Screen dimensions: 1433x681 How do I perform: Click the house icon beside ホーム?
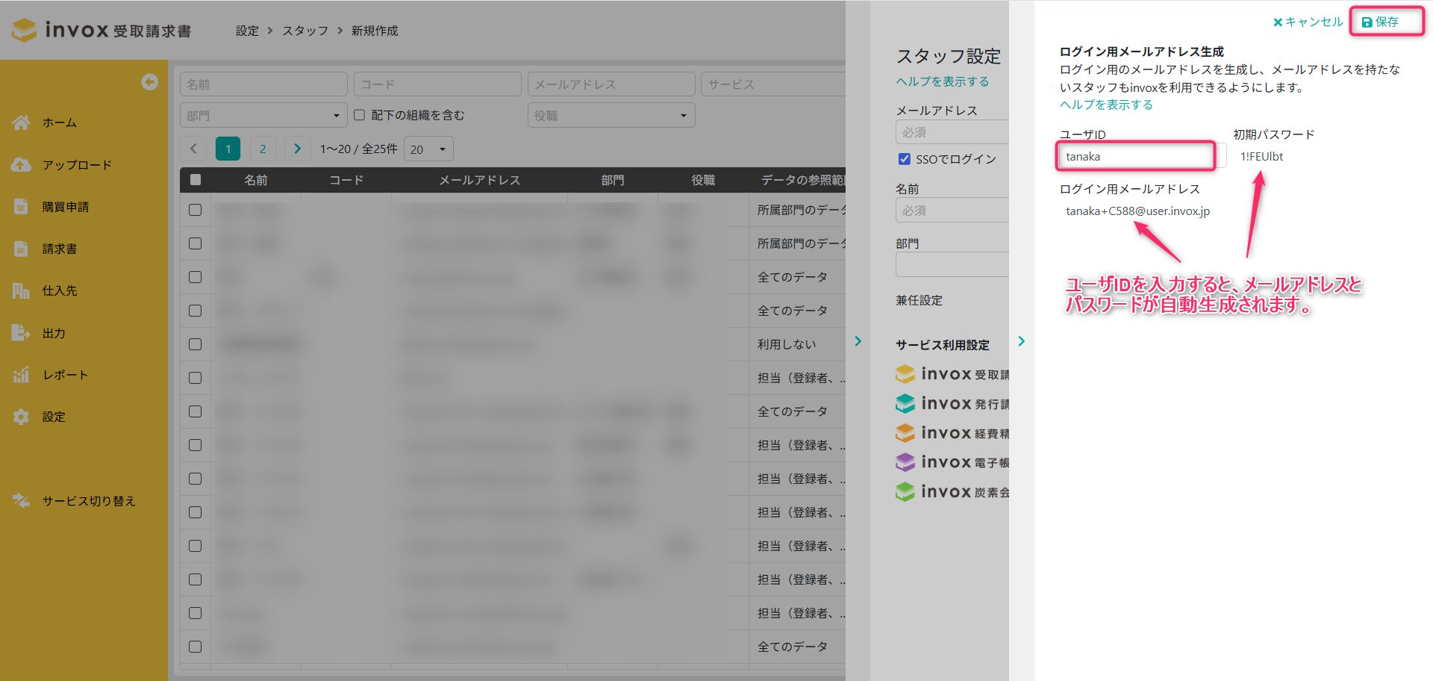(x=22, y=122)
